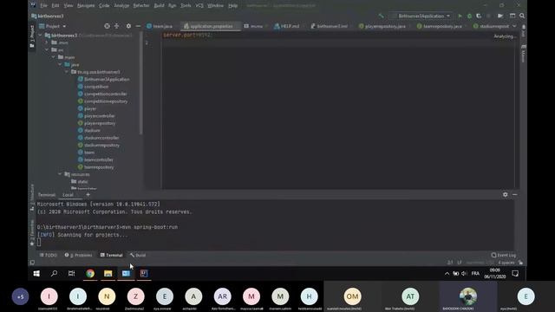Open the Problems tool window tab
This screenshot has width=555, height=312.
[x=78, y=255]
